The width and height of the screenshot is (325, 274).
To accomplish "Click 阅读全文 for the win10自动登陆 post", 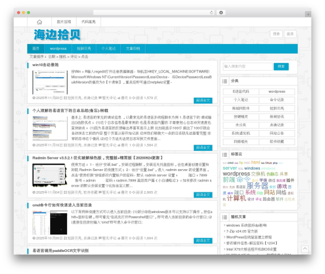I will click(x=203, y=100).
